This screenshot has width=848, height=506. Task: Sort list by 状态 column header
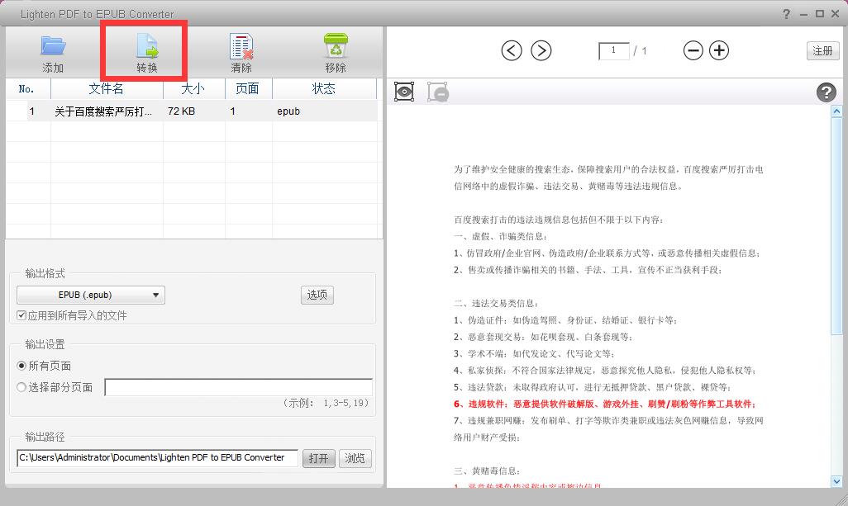pos(323,88)
